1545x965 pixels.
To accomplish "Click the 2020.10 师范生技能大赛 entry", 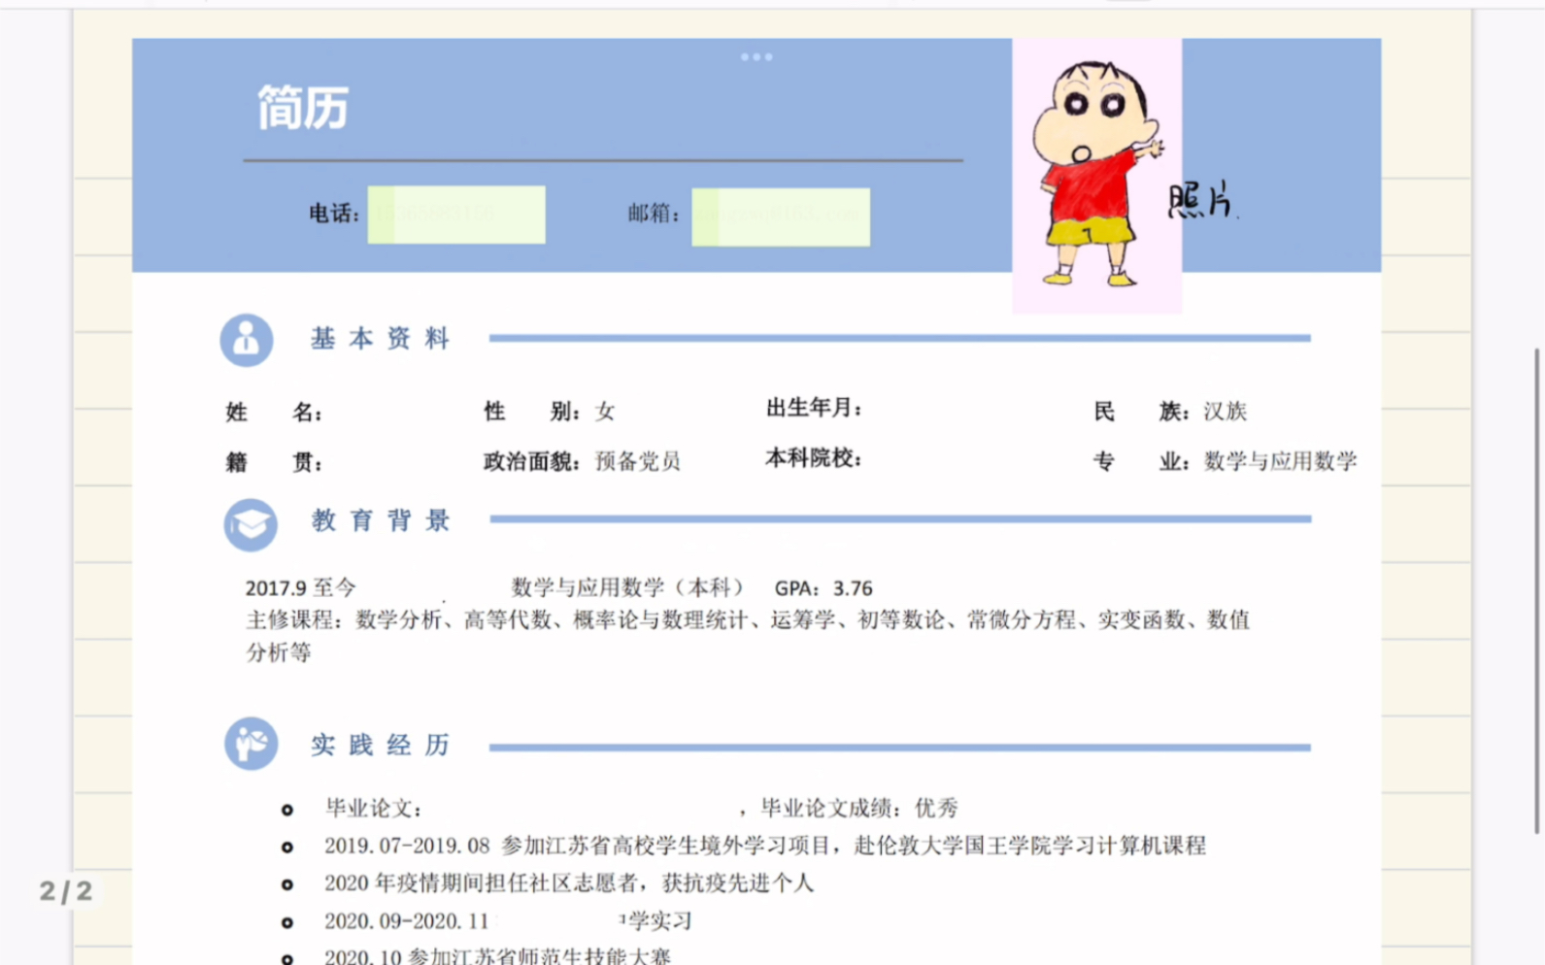I will 497,956.
